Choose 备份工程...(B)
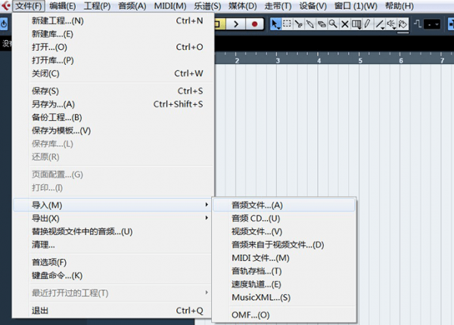Viewport: 454px width, 325px height. 113,117
